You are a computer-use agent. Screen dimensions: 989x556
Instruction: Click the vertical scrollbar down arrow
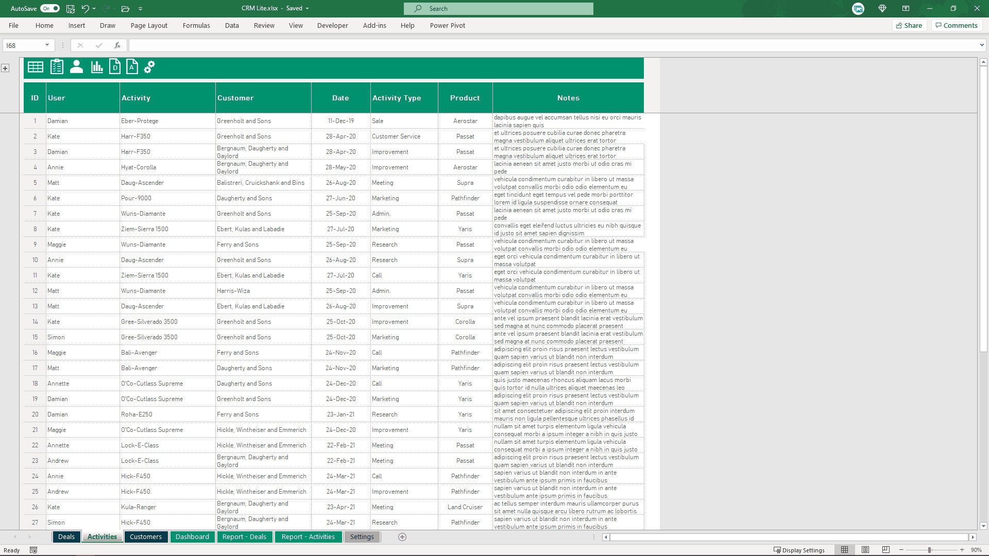[x=983, y=526]
